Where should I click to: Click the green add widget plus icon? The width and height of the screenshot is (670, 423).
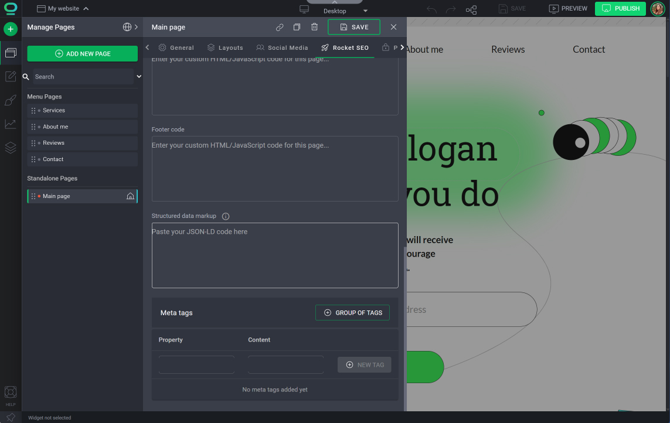click(11, 29)
